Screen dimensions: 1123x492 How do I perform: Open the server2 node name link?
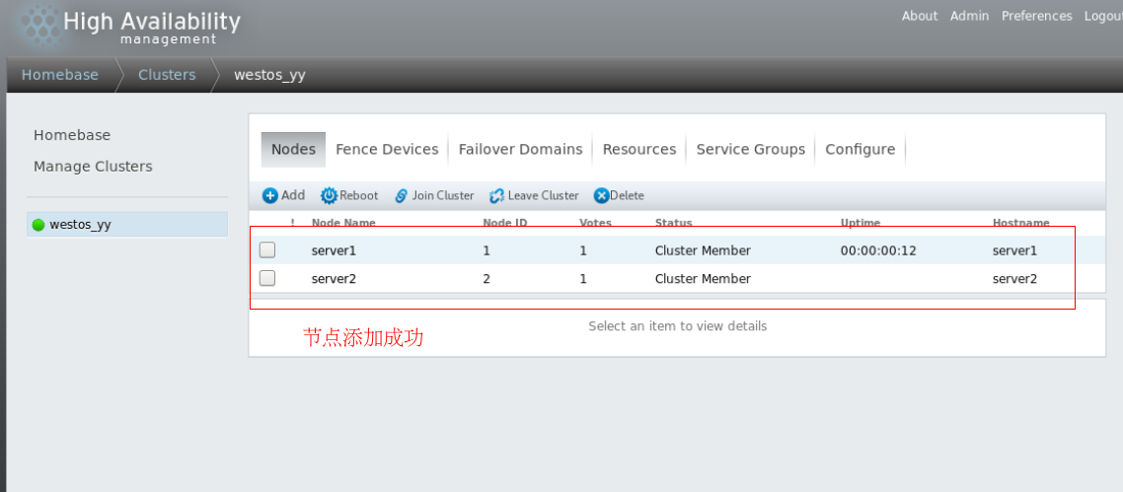point(334,279)
